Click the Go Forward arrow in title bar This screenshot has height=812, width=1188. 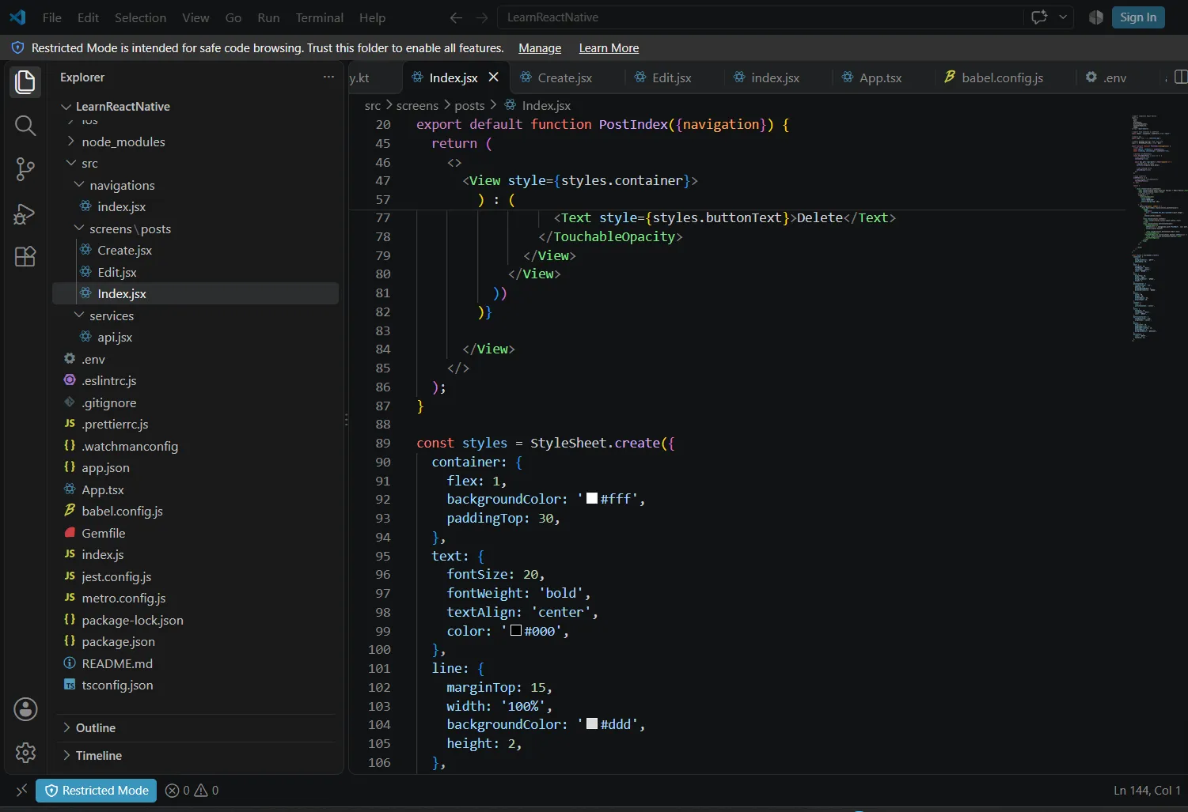pos(482,17)
